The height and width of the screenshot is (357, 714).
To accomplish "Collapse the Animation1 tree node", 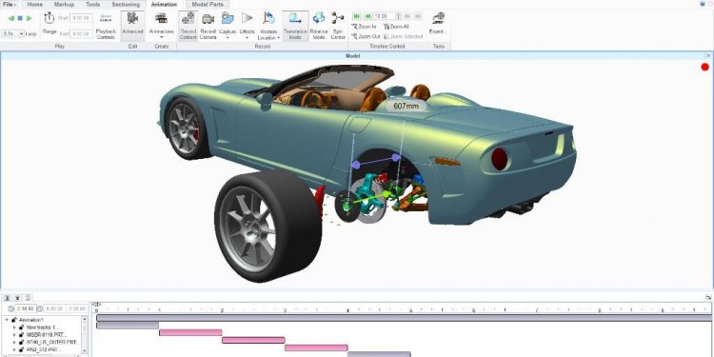I will click(x=7, y=320).
